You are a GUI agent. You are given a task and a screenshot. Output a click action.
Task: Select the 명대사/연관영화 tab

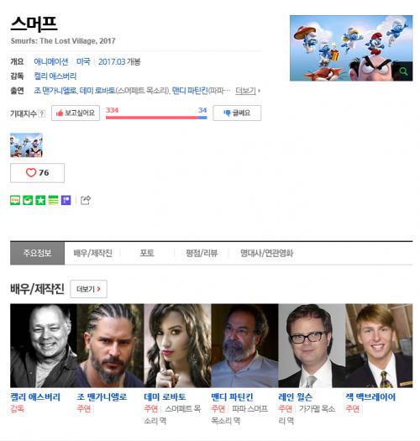pos(266,253)
